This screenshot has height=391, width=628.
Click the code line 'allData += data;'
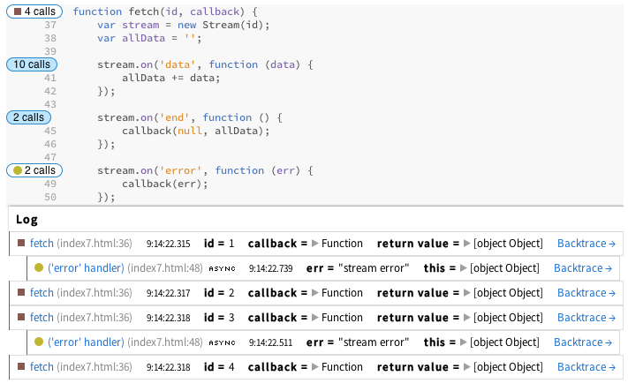pos(171,78)
